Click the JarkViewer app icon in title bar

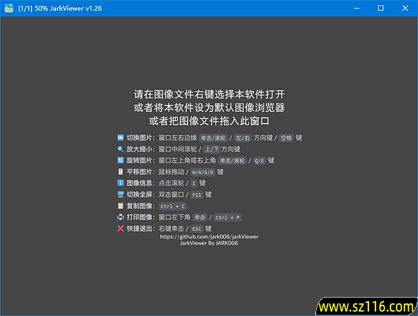pos(8,8)
